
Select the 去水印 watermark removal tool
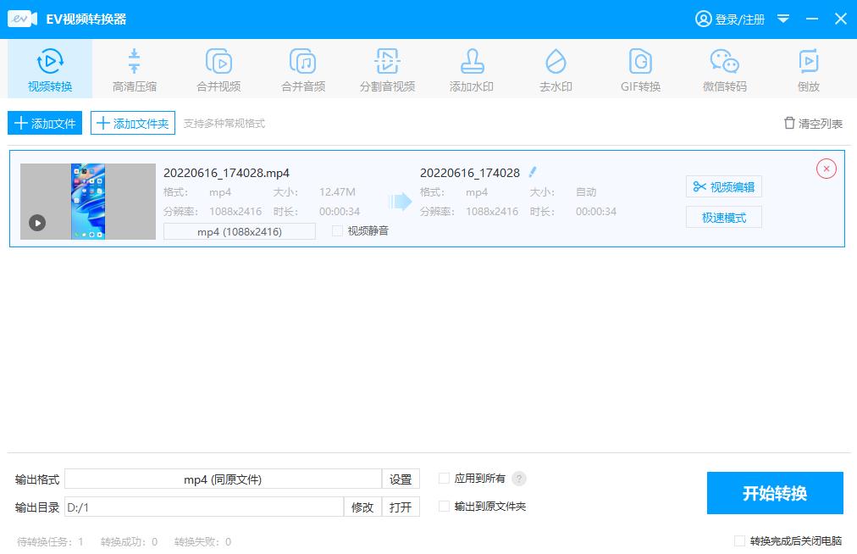(x=556, y=68)
